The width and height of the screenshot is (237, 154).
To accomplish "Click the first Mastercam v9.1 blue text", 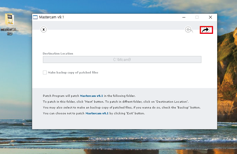I will 91,96.
